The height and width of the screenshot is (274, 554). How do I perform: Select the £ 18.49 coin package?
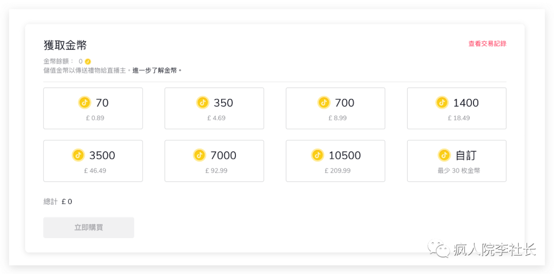click(x=457, y=109)
